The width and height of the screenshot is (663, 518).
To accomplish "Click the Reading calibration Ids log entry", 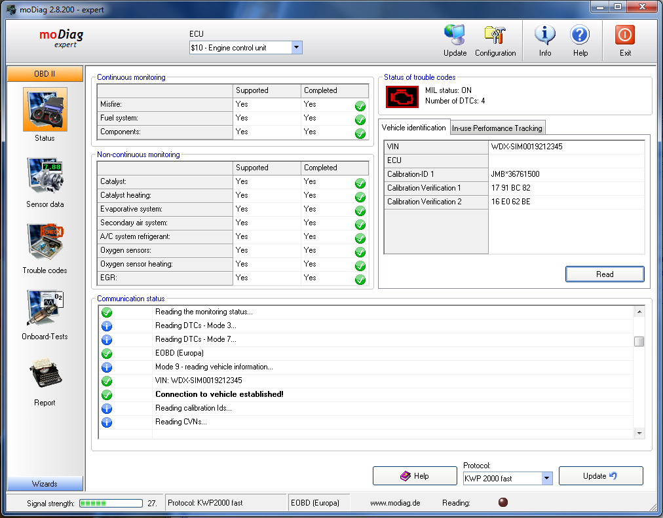I will click(x=193, y=408).
